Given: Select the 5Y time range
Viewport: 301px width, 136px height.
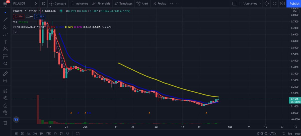Looking at the screenshot, I should pos(62,133).
